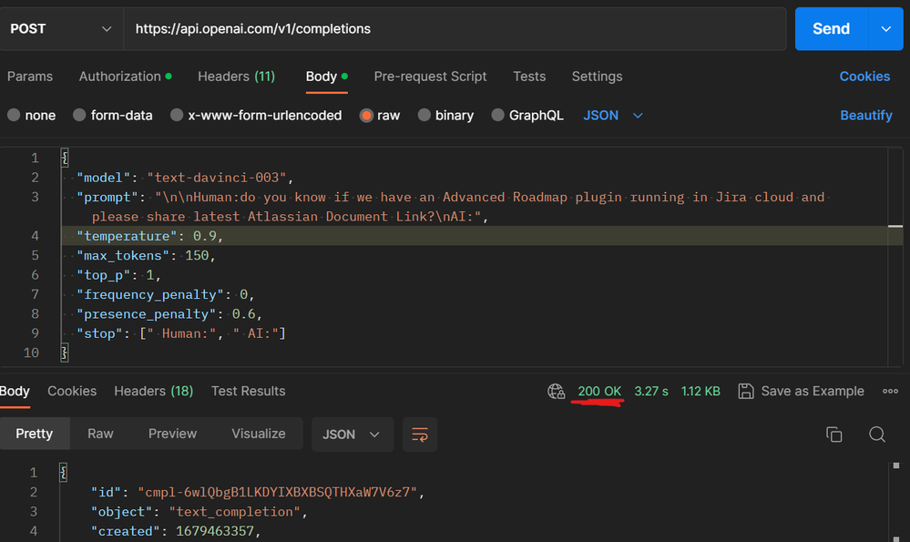Switch to the Headers (11) tab

[236, 77]
